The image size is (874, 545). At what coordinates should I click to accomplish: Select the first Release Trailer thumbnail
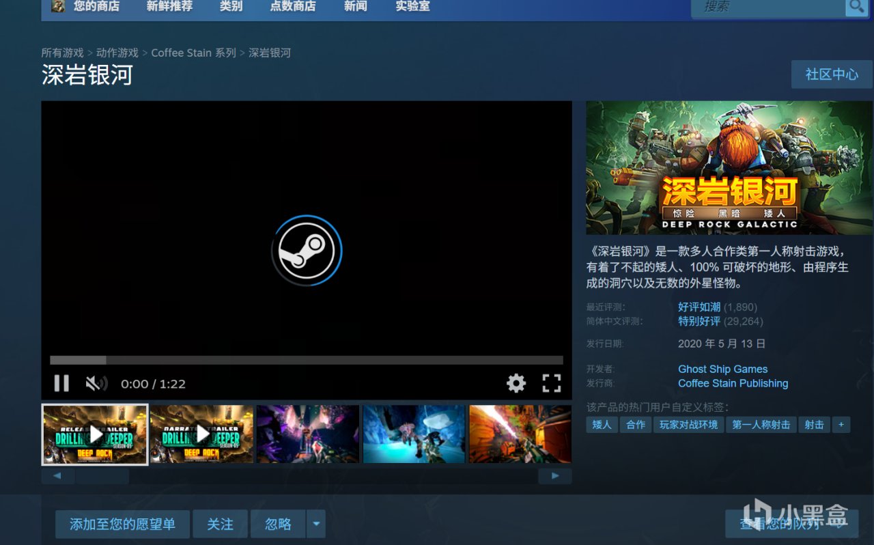tap(95, 434)
